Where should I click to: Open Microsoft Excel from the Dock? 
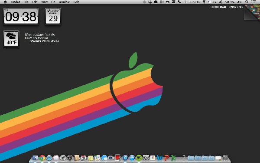coord(173,157)
